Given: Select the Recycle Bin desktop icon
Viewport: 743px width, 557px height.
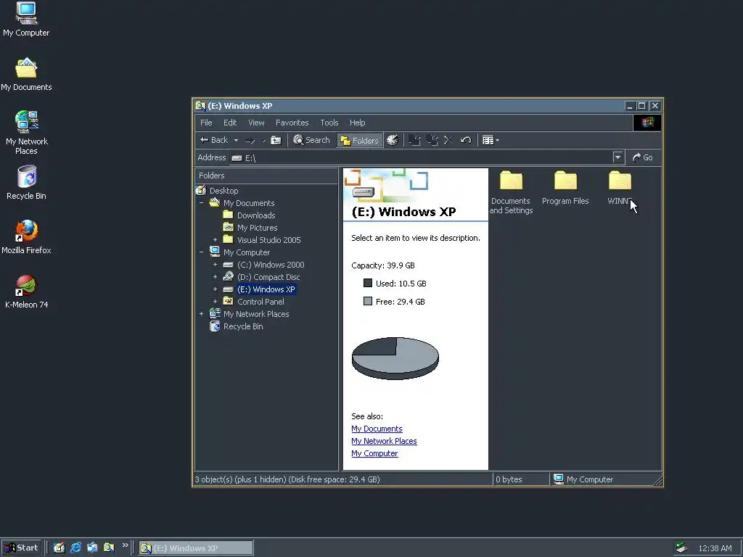Looking at the screenshot, I should (26, 182).
